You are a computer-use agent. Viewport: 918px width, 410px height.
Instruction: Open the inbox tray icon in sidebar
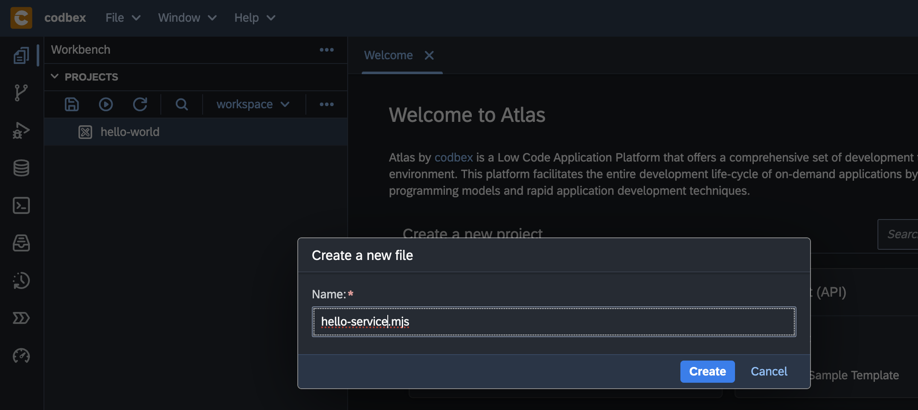point(21,243)
